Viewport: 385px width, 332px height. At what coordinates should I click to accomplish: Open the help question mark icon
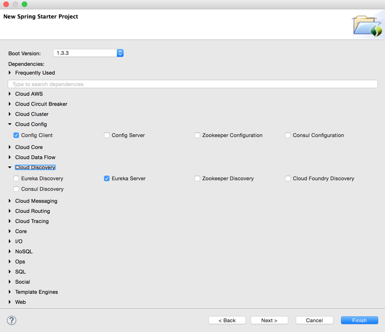[x=11, y=320]
